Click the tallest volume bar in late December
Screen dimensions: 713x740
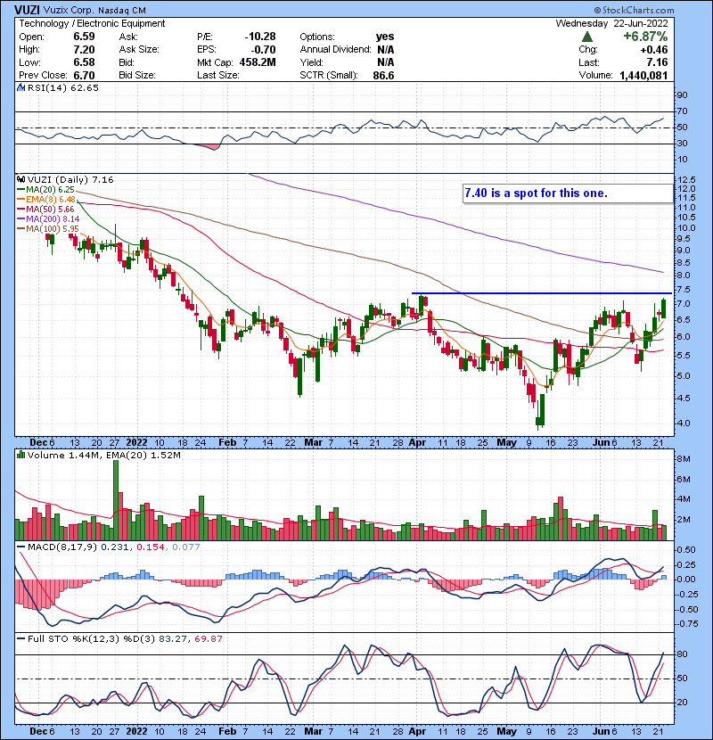pyautogui.click(x=116, y=500)
